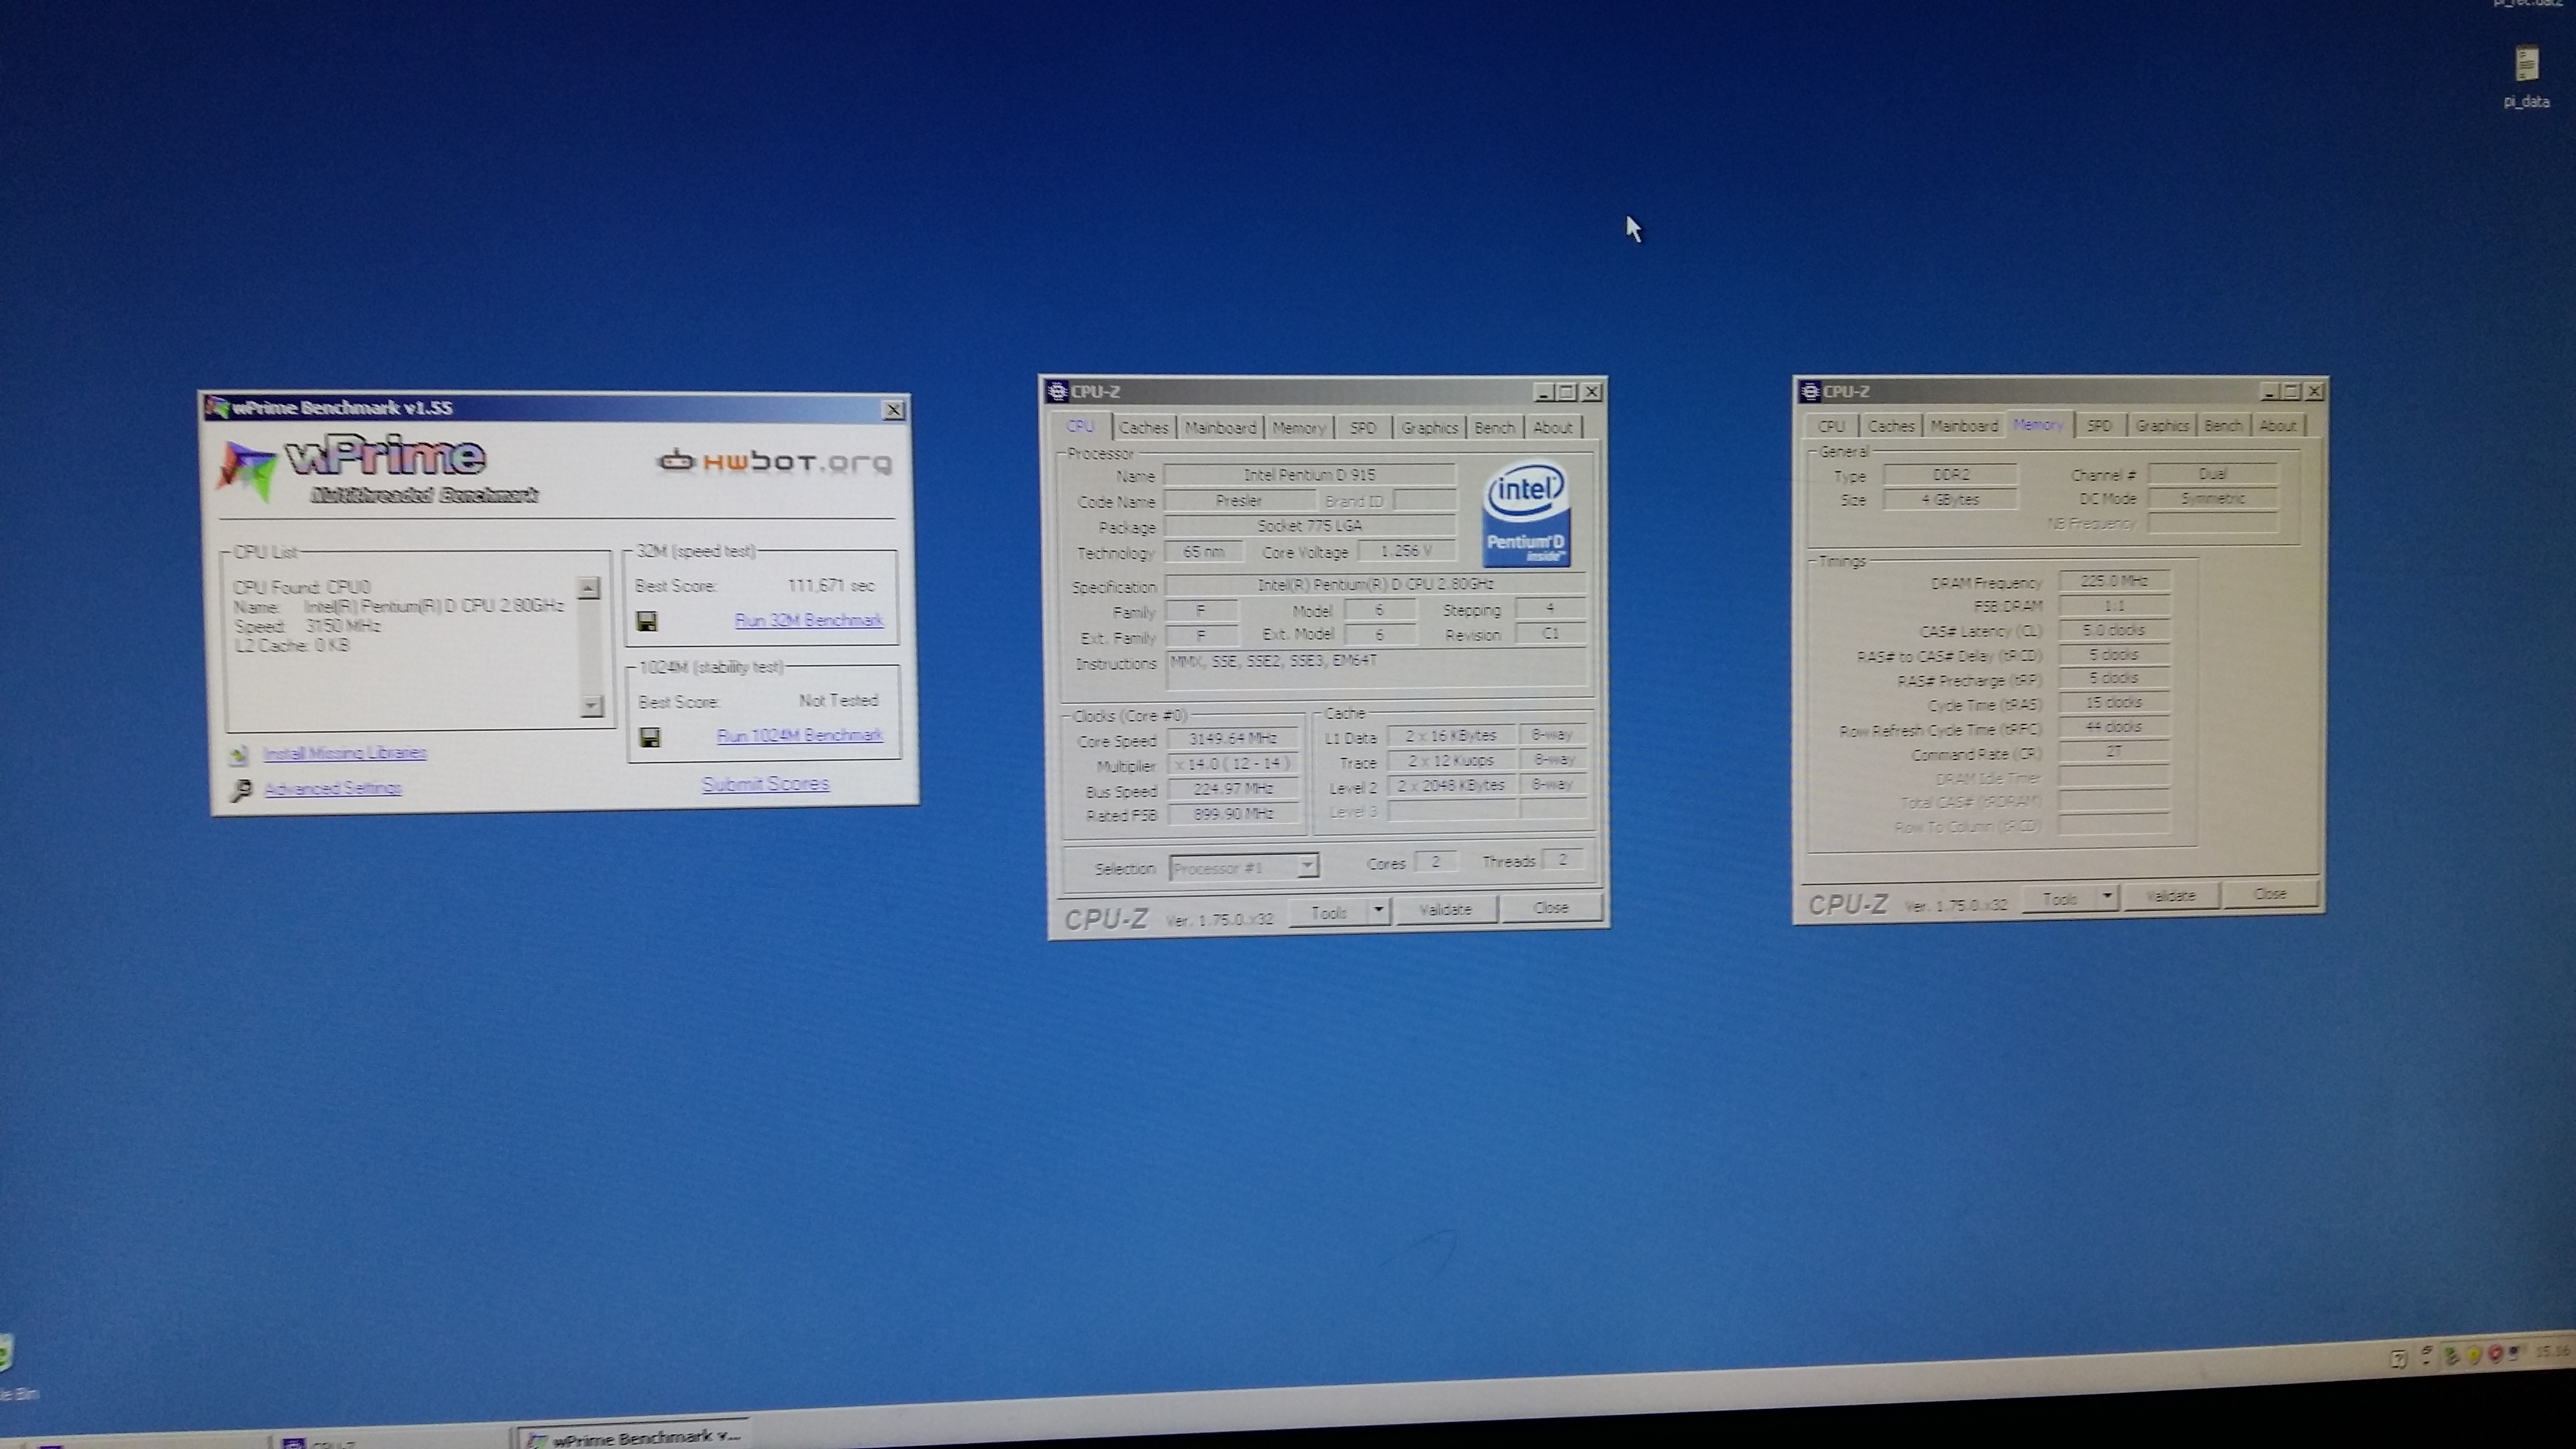Screen dimensions: 2576x1449
Task: Click the save icon under 1024M stability test
Action: 650,738
